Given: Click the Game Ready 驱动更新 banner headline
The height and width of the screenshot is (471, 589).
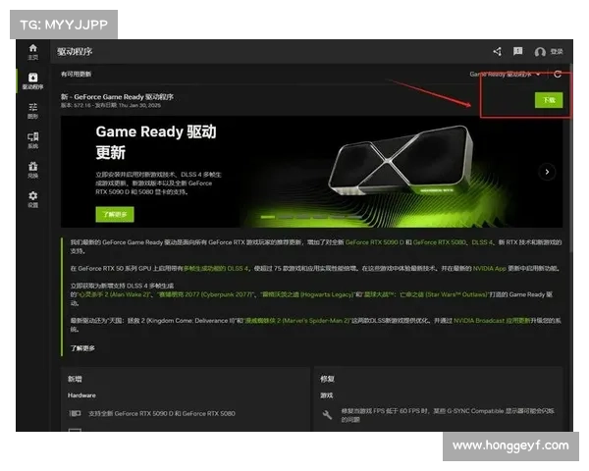Looking at the screenshot, I should point(156,142).
